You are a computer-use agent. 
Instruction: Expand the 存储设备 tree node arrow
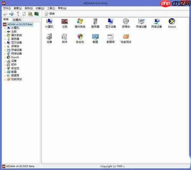pyautogui.click(x=5, y=50)
